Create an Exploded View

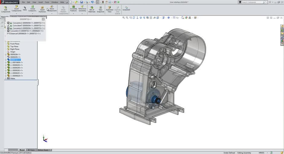point(109,9)
